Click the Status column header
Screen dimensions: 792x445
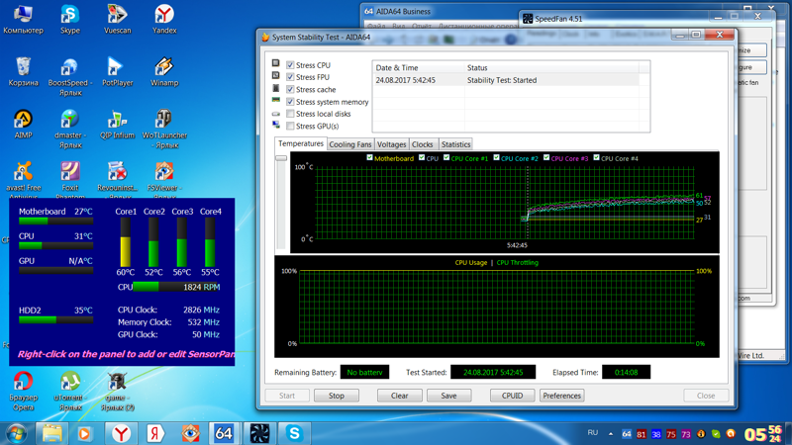coord(551,67)
